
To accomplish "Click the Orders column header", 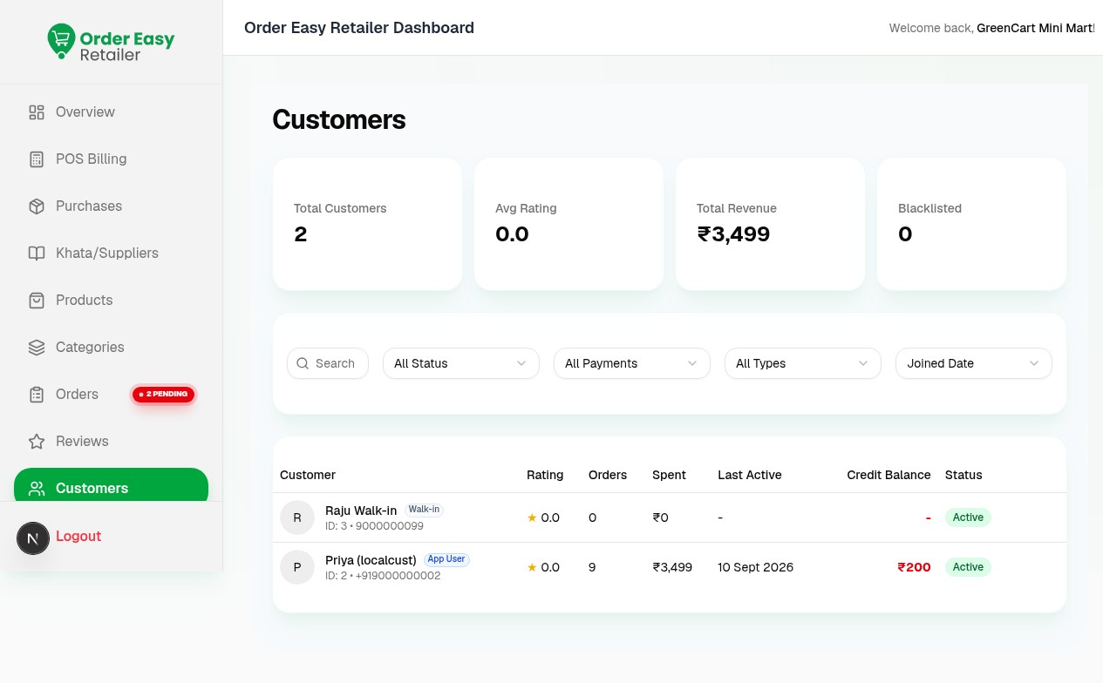I will (608, 475).
